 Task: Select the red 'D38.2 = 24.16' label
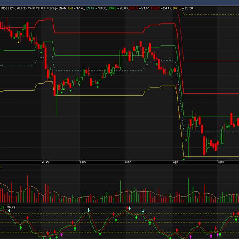coord(161,8)
